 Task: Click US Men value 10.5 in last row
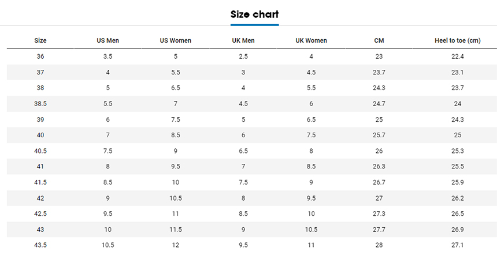pyautogui.click(x=107, y=245)
